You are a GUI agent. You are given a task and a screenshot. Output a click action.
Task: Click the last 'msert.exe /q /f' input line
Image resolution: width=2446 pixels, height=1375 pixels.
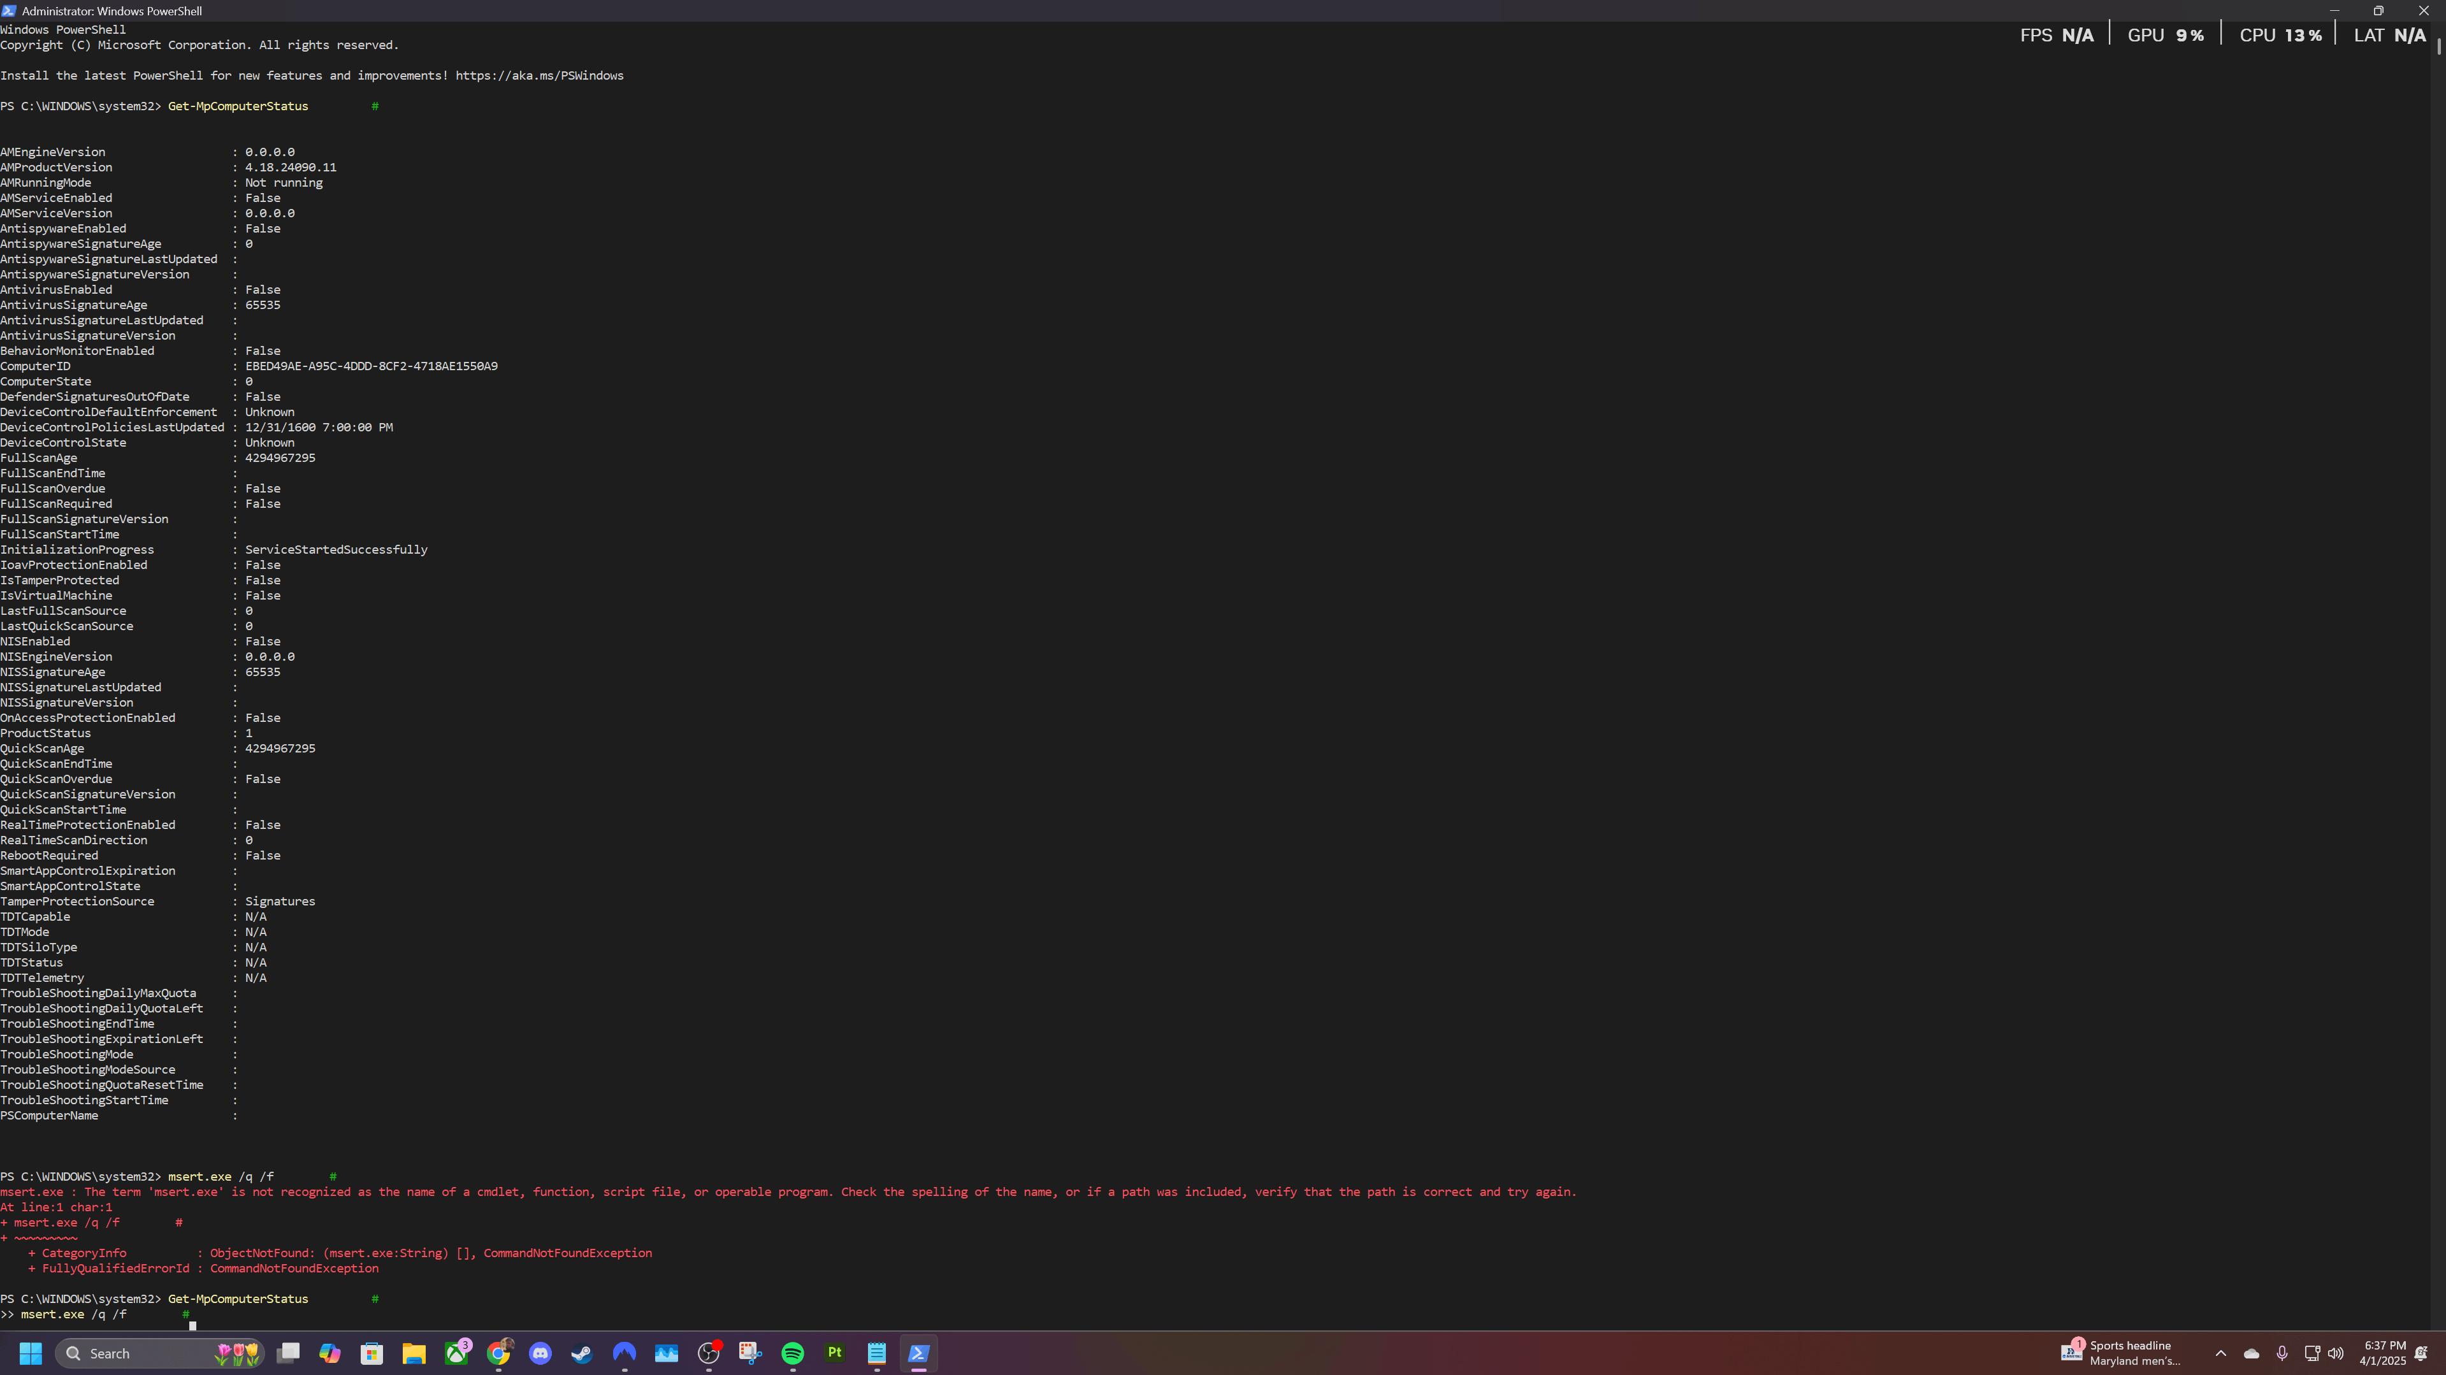[73, 1314]
